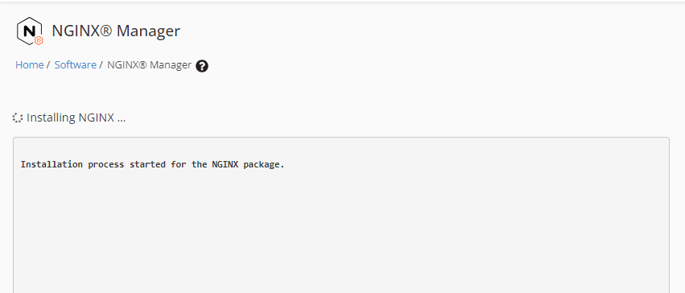Click the word package in the log message
Screen dimensions: 685x293
click(264, 165)
